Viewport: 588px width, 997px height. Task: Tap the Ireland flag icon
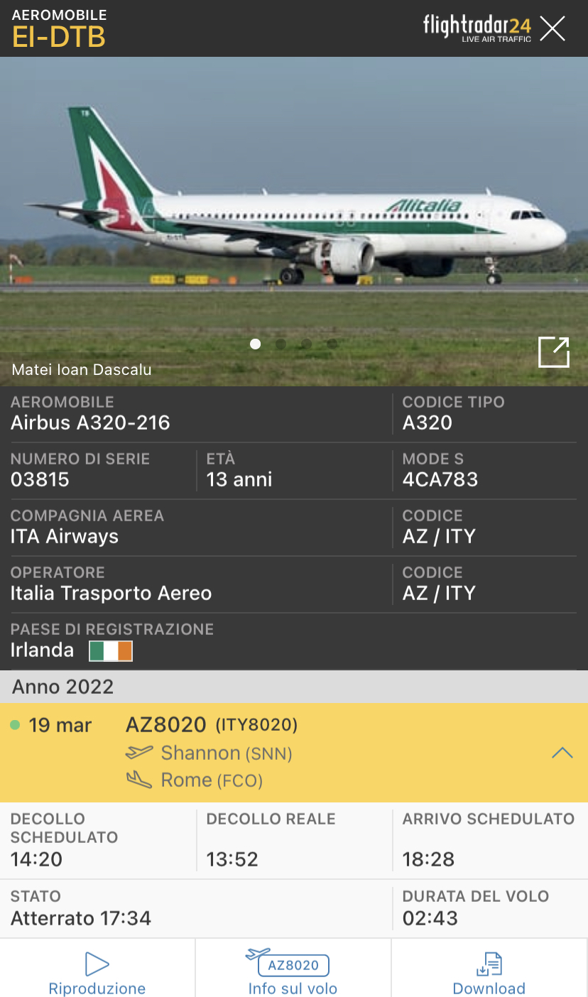[111, 651]
